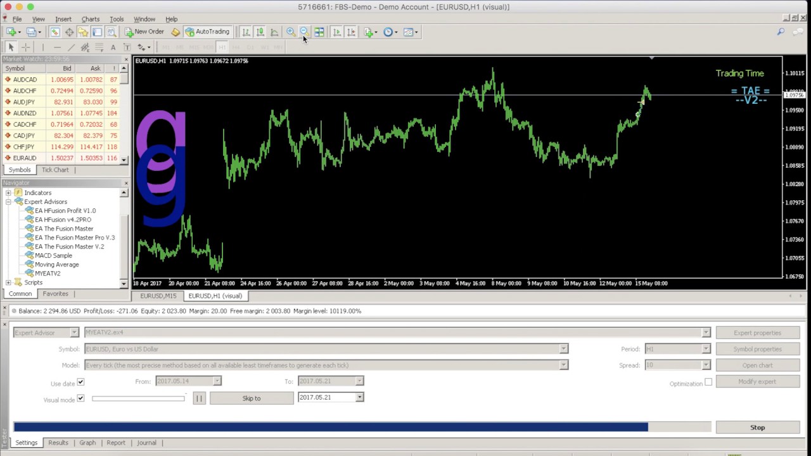
Task: Click the MetaEditor icon beside New Order
Action: click(x=176, y=32)
